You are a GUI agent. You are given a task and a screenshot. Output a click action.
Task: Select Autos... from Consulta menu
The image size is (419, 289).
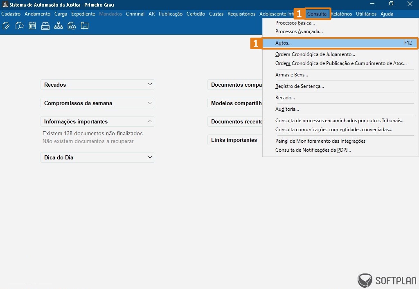point(340,43)
